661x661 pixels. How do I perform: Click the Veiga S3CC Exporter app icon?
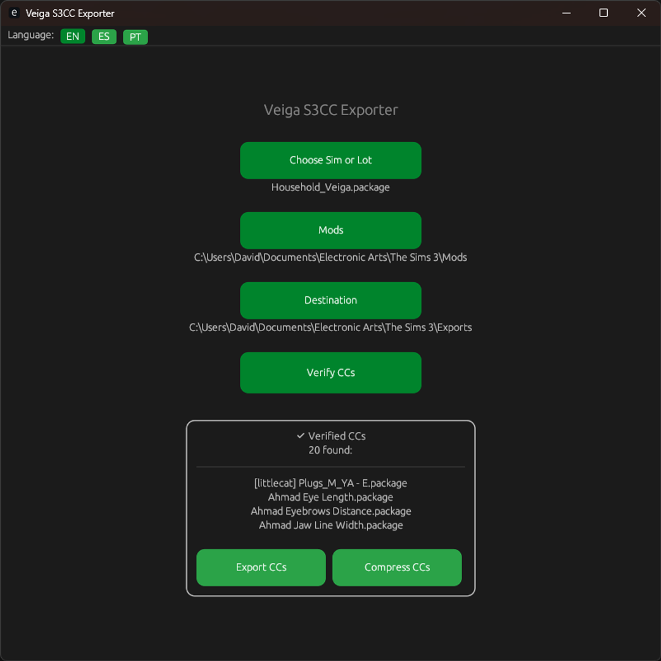pos(14,13)
